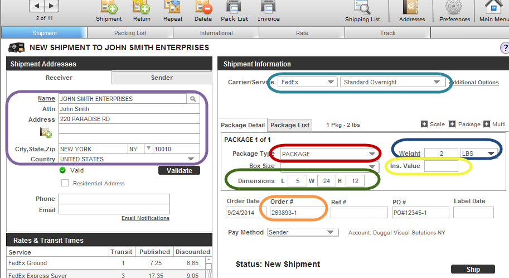Open the Pay Method dropdown
This screenshot has height=278, width=509.
(x=303, y=232)
